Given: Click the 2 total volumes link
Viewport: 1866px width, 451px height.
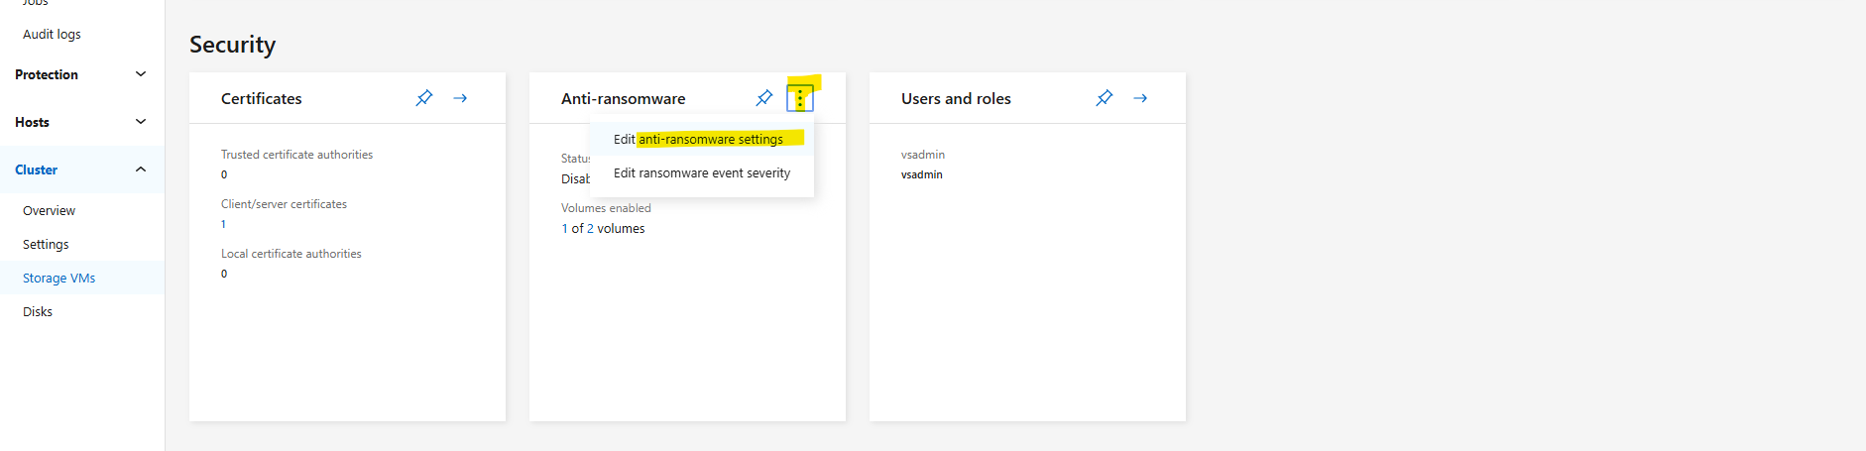Looking at the screenshot, I should [590, 228].
